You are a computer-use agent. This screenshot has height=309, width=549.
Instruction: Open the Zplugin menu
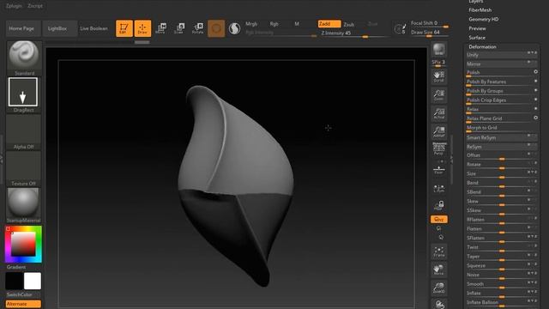(x=14, y=6)
